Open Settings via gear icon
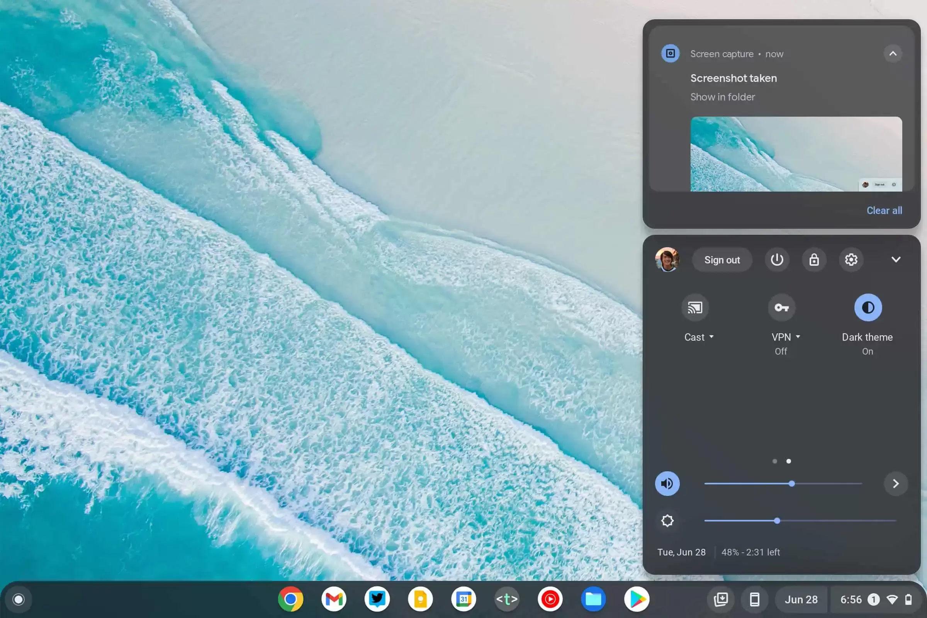927x618 pixels. point(851,260)
